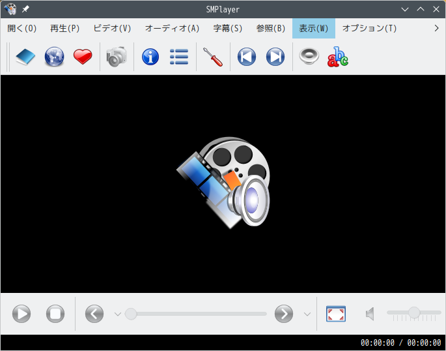The width and height of the screenshot is (446, 351).
Task: Open Favorites with the red heart icon
Action: [x=83, y=57]
